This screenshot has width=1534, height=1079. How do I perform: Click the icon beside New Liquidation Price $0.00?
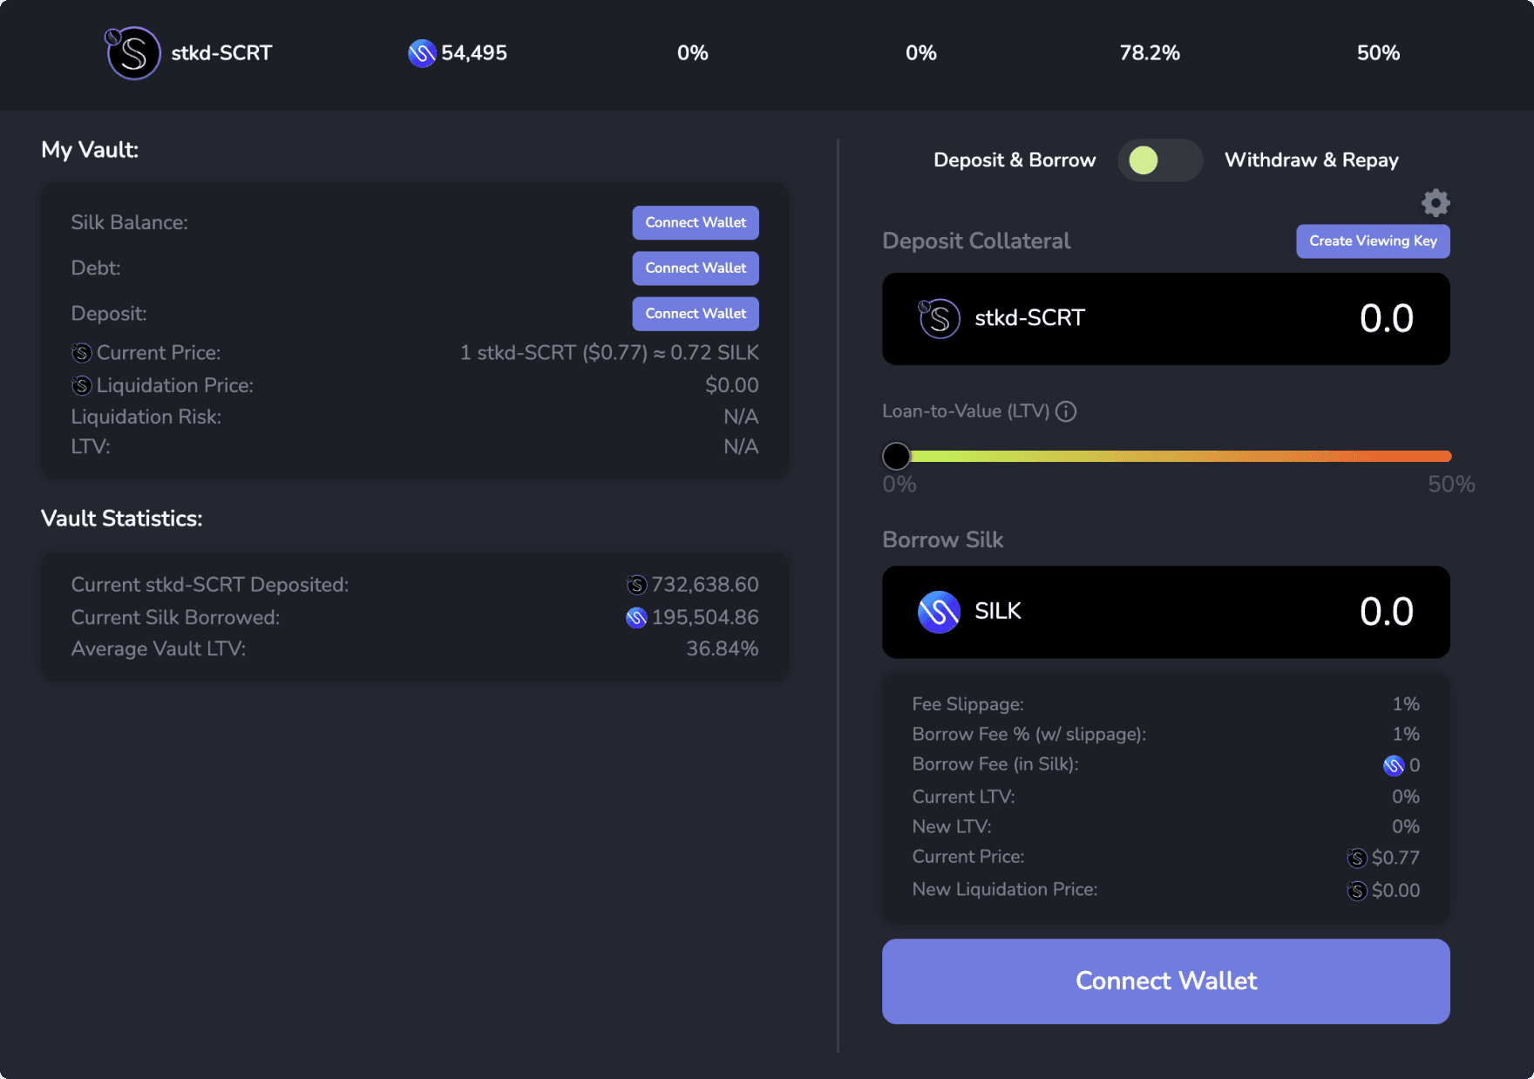(x=1357, y=891)
